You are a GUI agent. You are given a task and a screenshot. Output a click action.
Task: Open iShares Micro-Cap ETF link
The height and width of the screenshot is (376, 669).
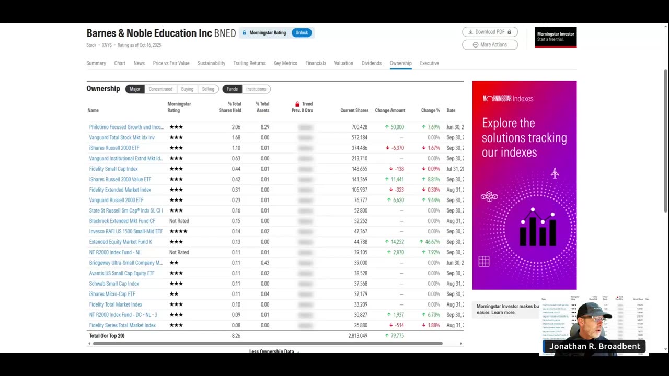pyautogui.click(x=112, y=294)
